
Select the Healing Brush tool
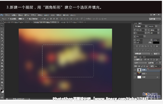[2, 45]
